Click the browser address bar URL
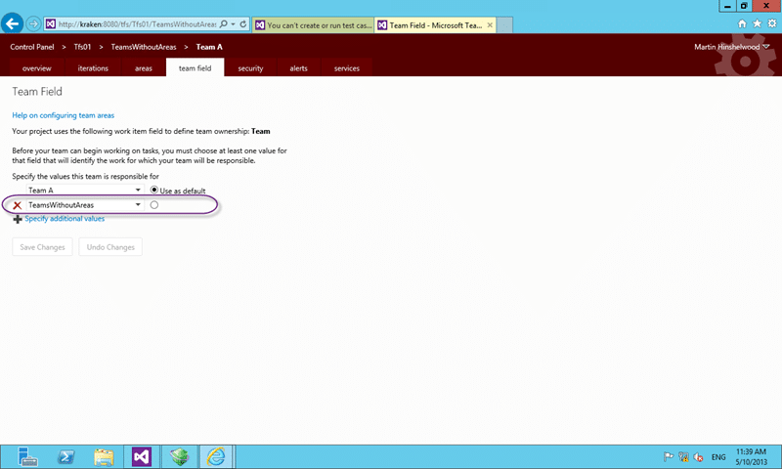This screenshot has width=782, height=469. (137, 23)
